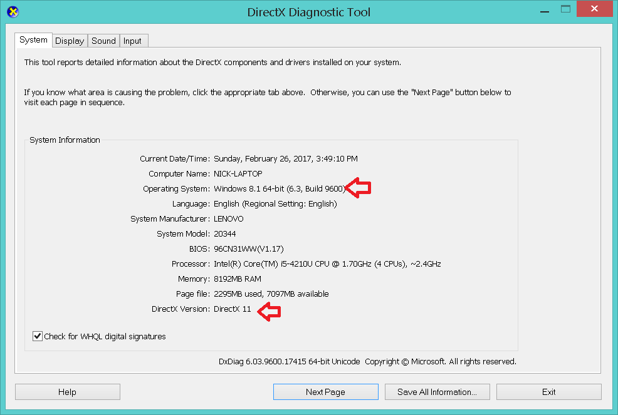618x415 pixels.
Task: Click the System Information group label
Action: click(x=65, y=140)
